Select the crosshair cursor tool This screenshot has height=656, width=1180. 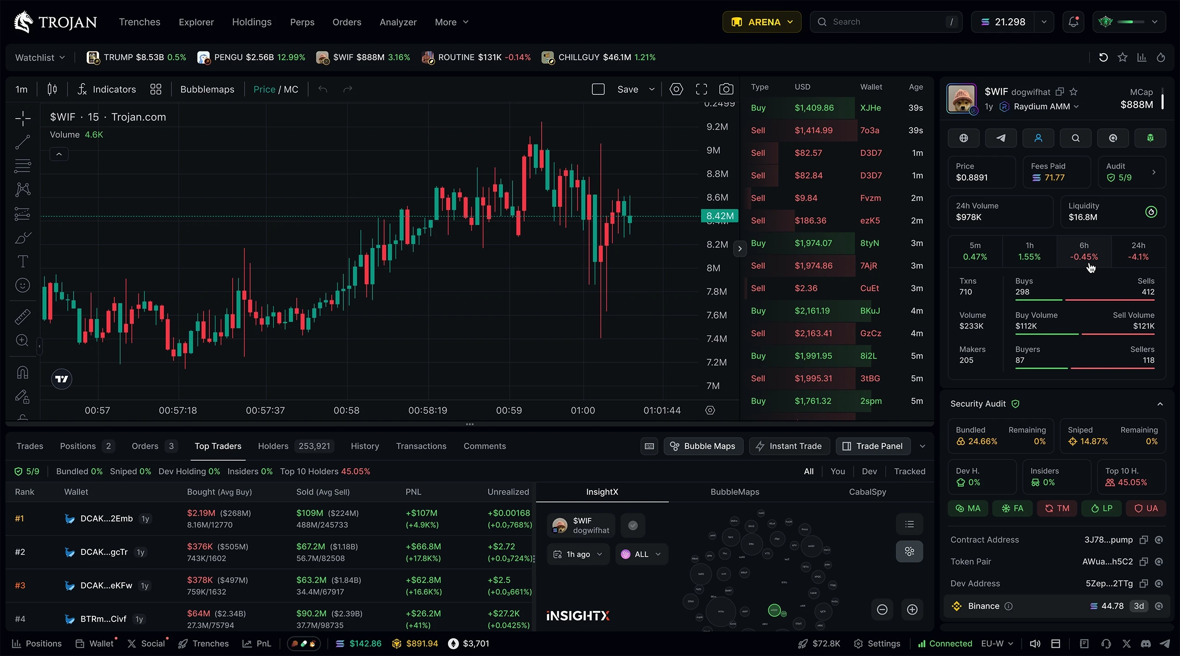22,118
